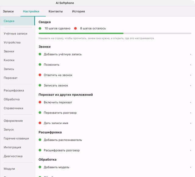The image size is (195, 177).
Task: Click the setup steps progress bar
Action: (x=115, y=33)
